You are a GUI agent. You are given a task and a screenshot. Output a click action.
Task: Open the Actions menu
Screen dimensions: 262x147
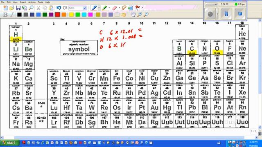32,2
